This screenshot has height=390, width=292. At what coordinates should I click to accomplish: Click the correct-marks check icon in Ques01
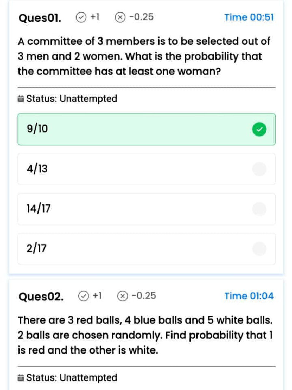click(81, 17)
